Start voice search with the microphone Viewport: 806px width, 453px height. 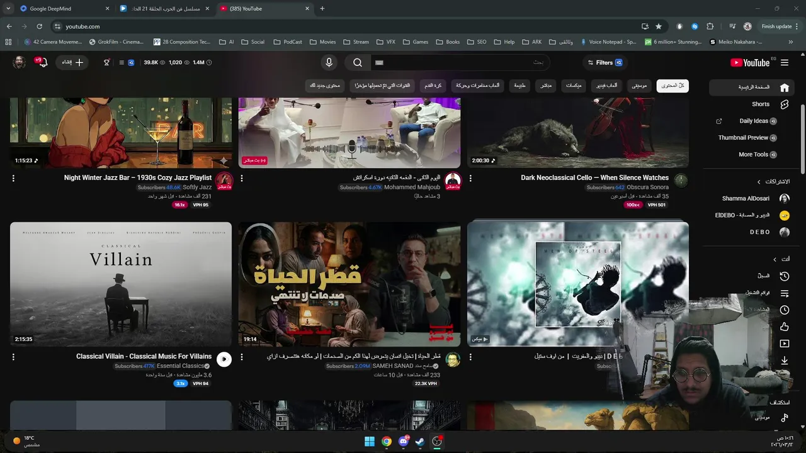click(329, 62)
